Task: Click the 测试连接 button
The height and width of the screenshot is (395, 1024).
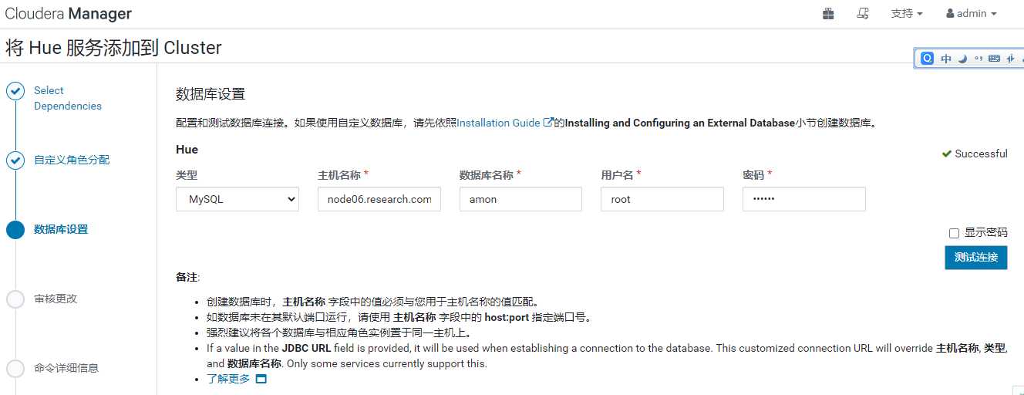Action: point(975,257)
